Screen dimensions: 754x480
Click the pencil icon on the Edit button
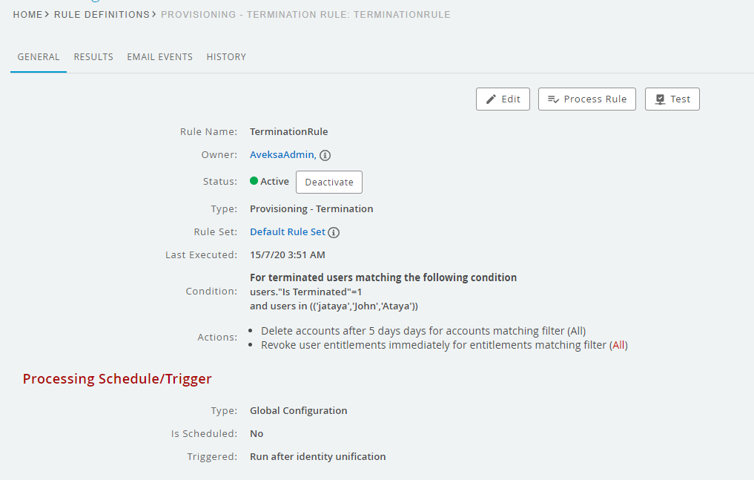coord(491,99)
